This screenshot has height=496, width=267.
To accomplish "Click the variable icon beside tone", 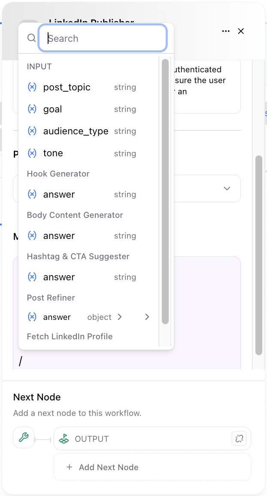I will click(x=32, y=153).
